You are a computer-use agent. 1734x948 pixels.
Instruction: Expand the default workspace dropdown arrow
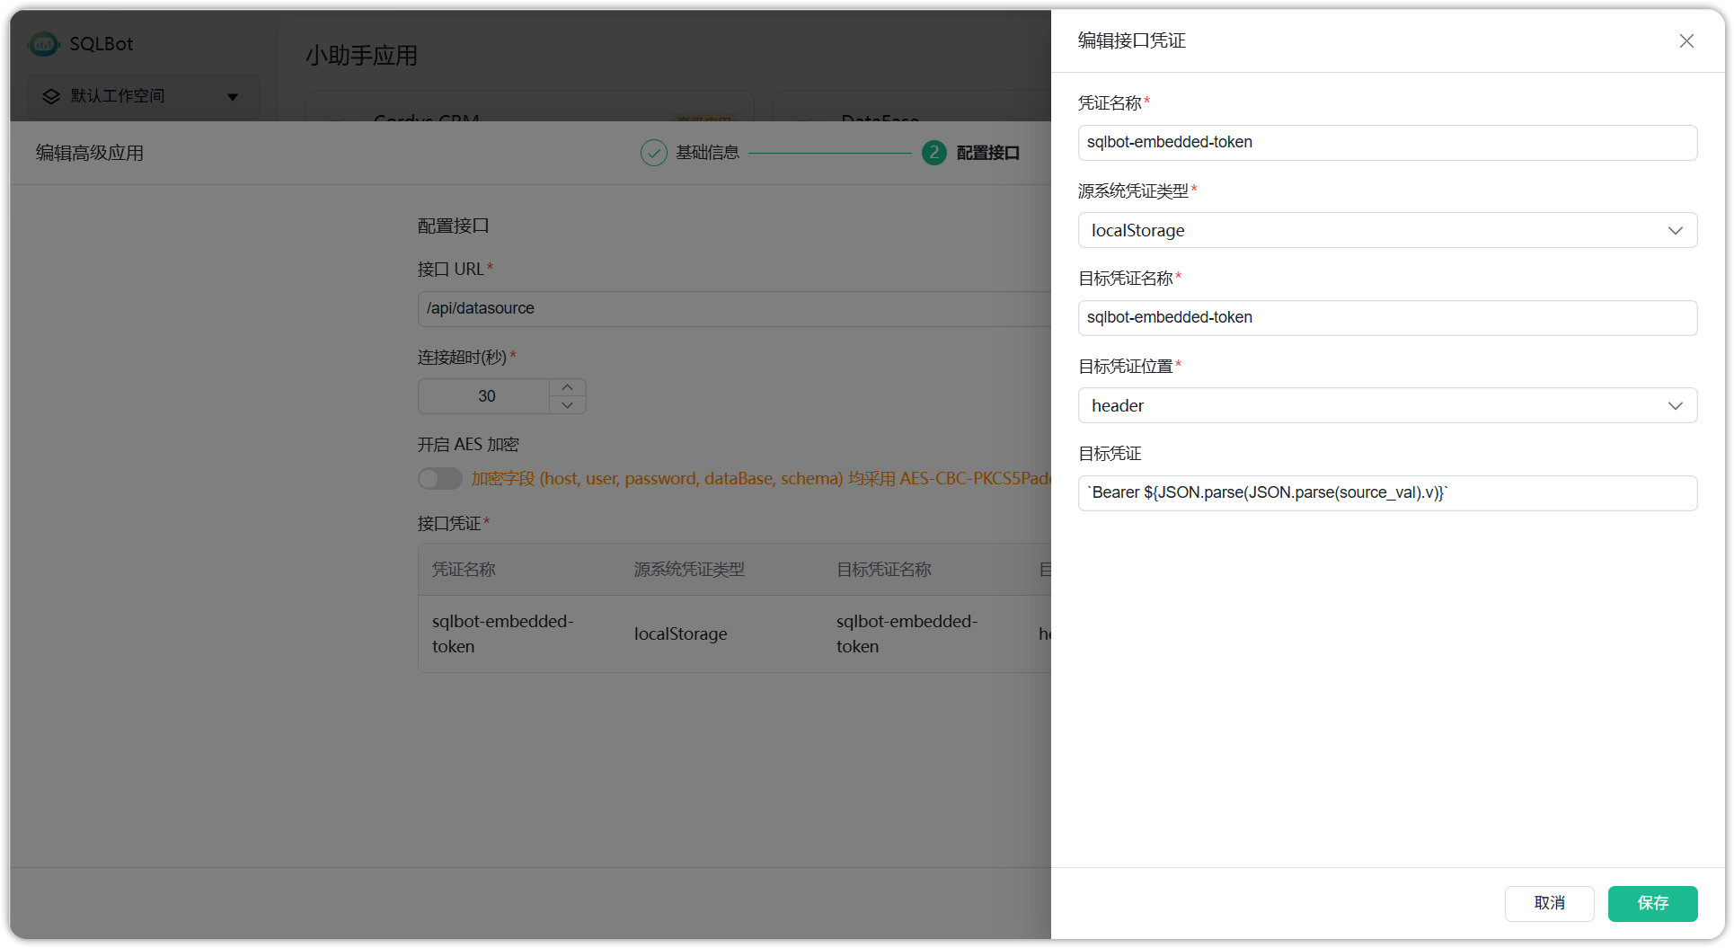point(233,97)
